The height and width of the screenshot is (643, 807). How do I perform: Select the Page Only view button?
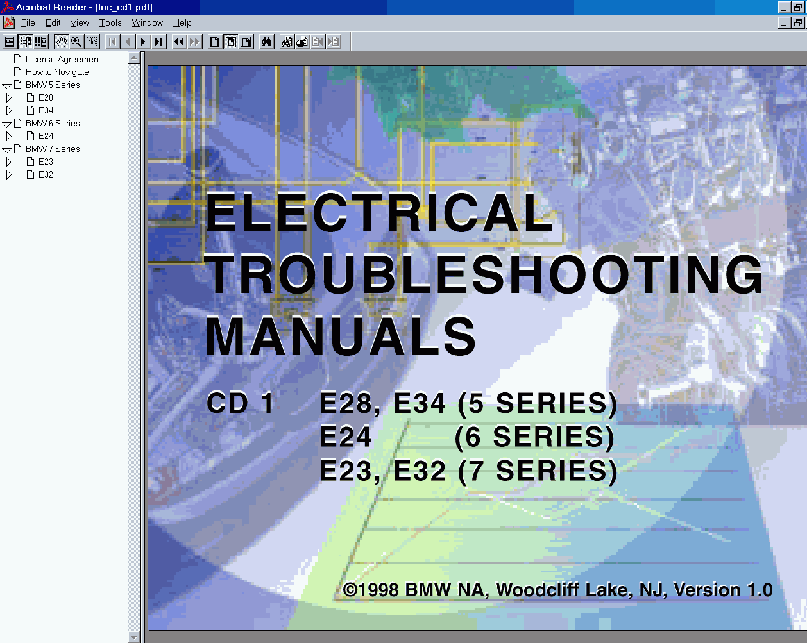click(10, 42)
